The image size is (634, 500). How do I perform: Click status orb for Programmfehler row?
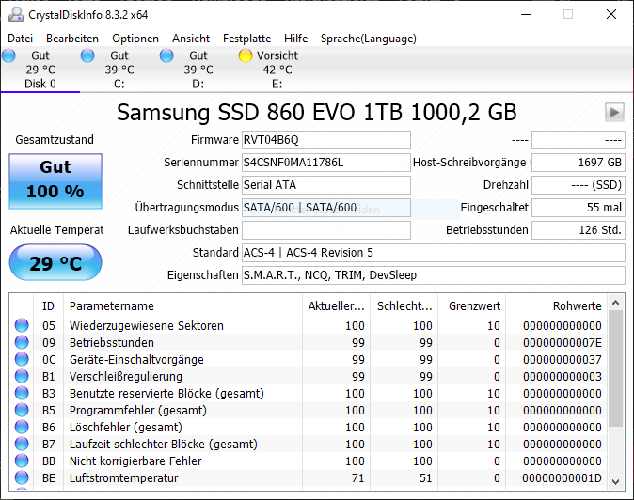click(x=22, y=410)
